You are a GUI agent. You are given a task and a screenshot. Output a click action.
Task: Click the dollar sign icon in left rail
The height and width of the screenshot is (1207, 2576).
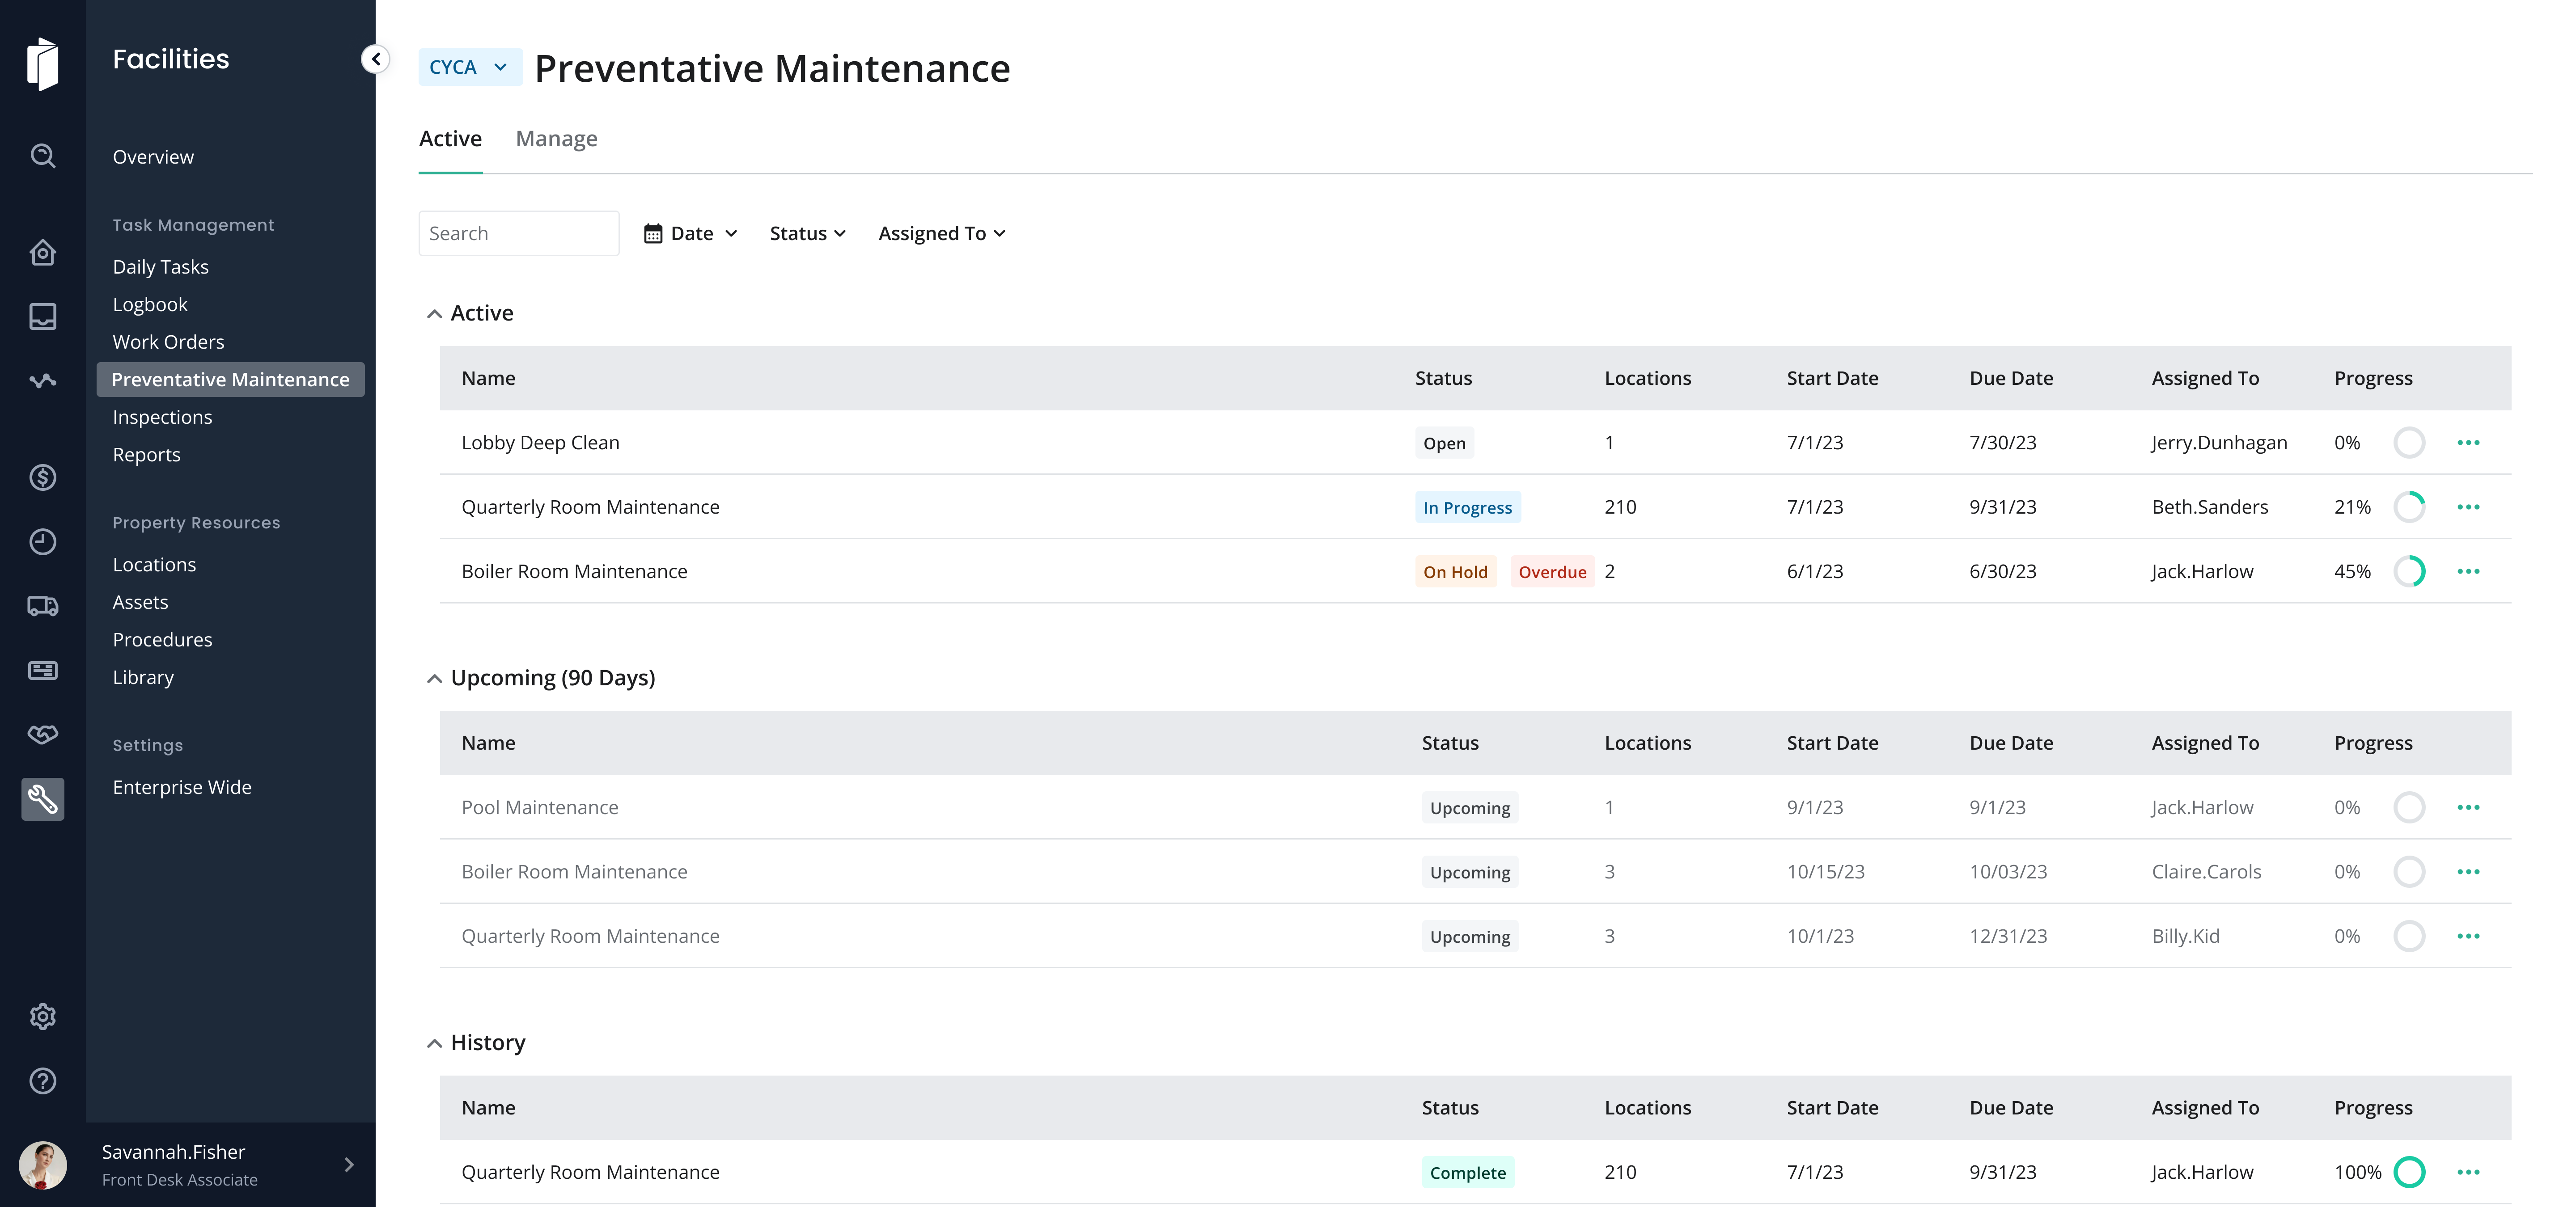coord(42,477)
